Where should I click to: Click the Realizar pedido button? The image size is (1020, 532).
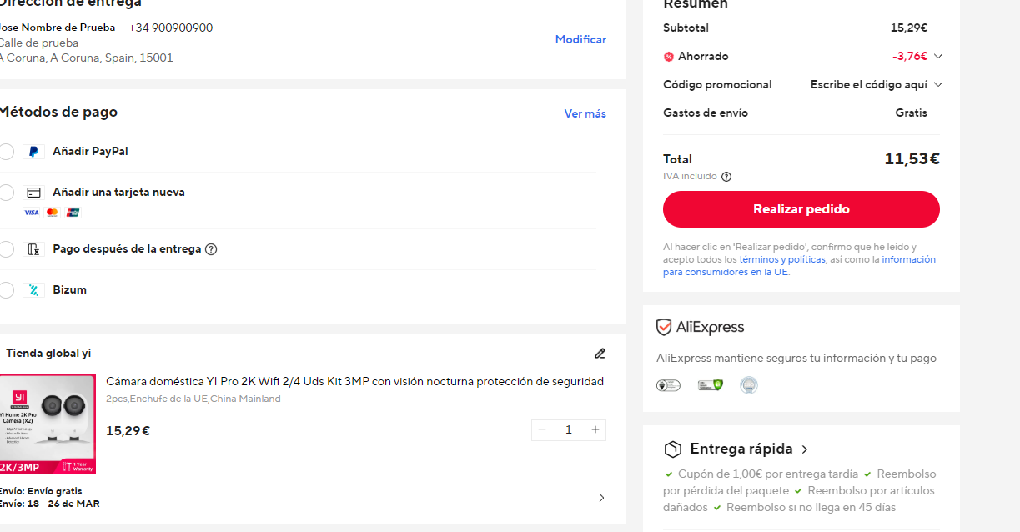(801, 209)
